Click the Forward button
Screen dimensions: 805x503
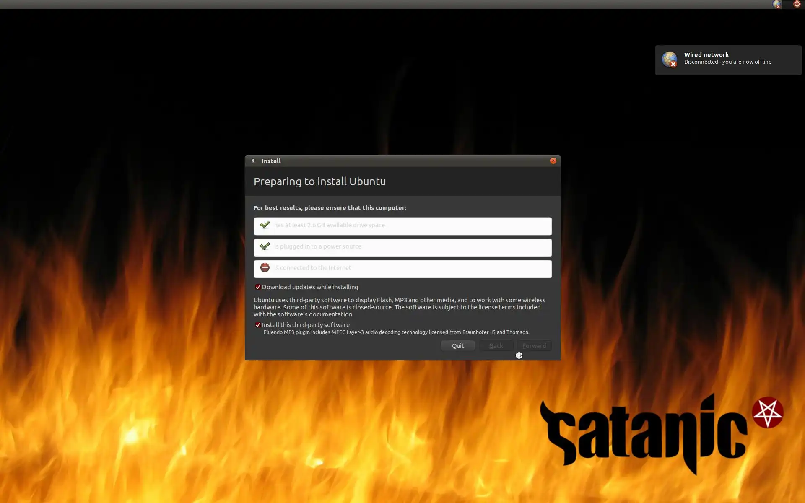pyautogui.click(x=534, y=346)
